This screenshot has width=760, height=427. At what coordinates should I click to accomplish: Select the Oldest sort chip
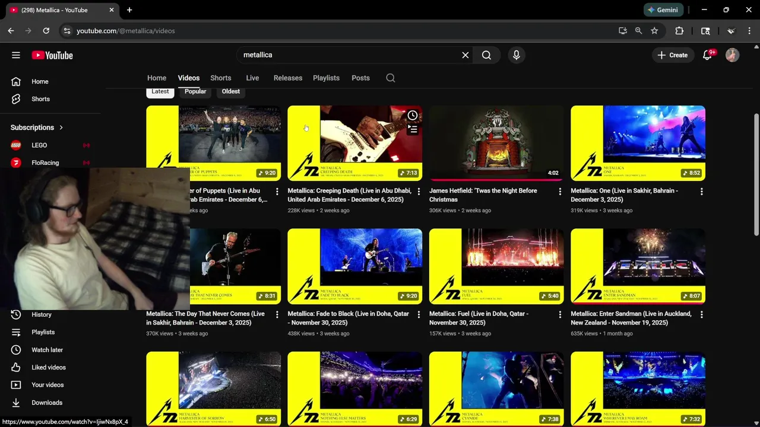(231, 92)
